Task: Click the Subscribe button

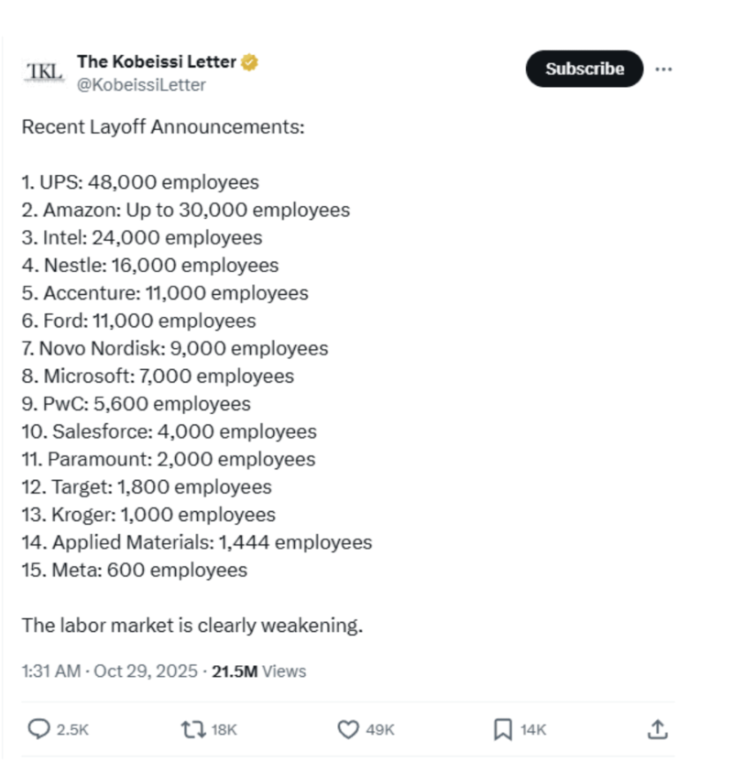Action: tap(585, 69)
